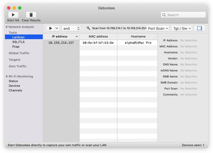
Task: Open Wi-Fi Monitoring Status
Action: [x=13, y=81]
